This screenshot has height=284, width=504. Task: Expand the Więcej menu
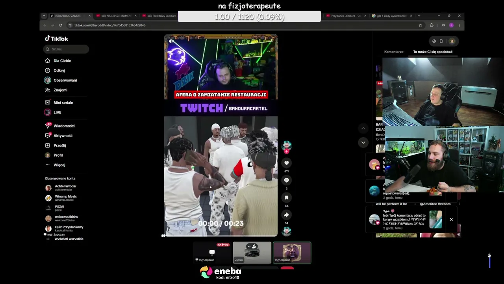pos(55,165)
